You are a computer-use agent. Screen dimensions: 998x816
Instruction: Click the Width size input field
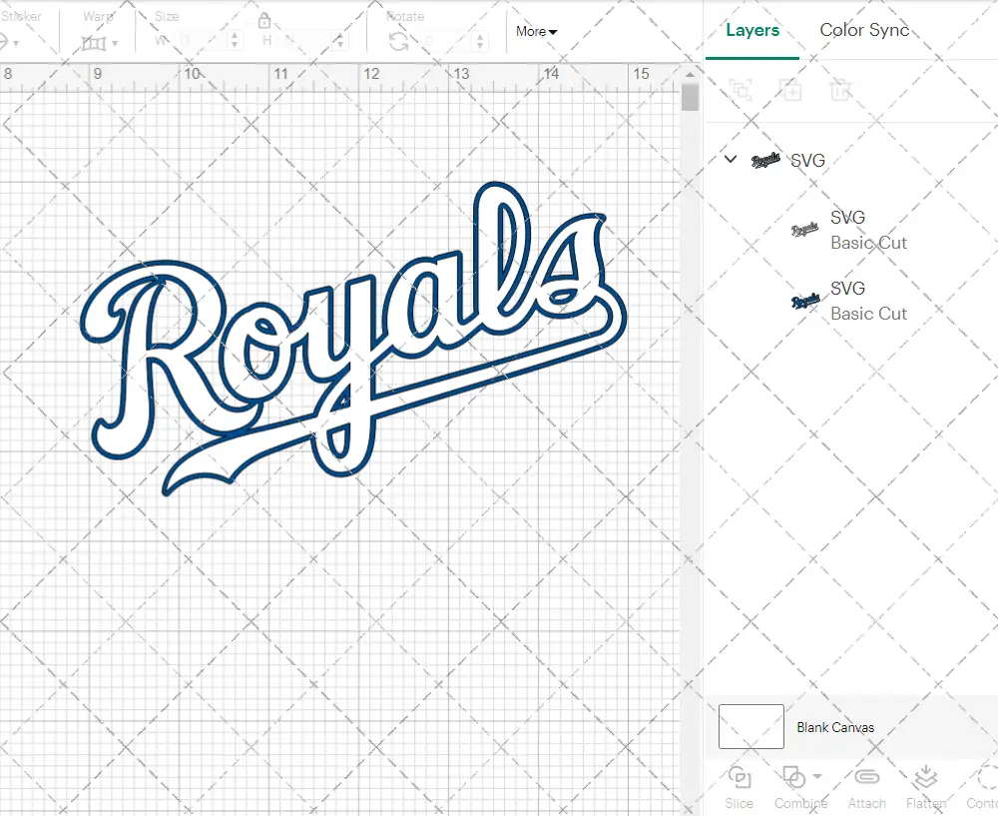pos(201,41)
